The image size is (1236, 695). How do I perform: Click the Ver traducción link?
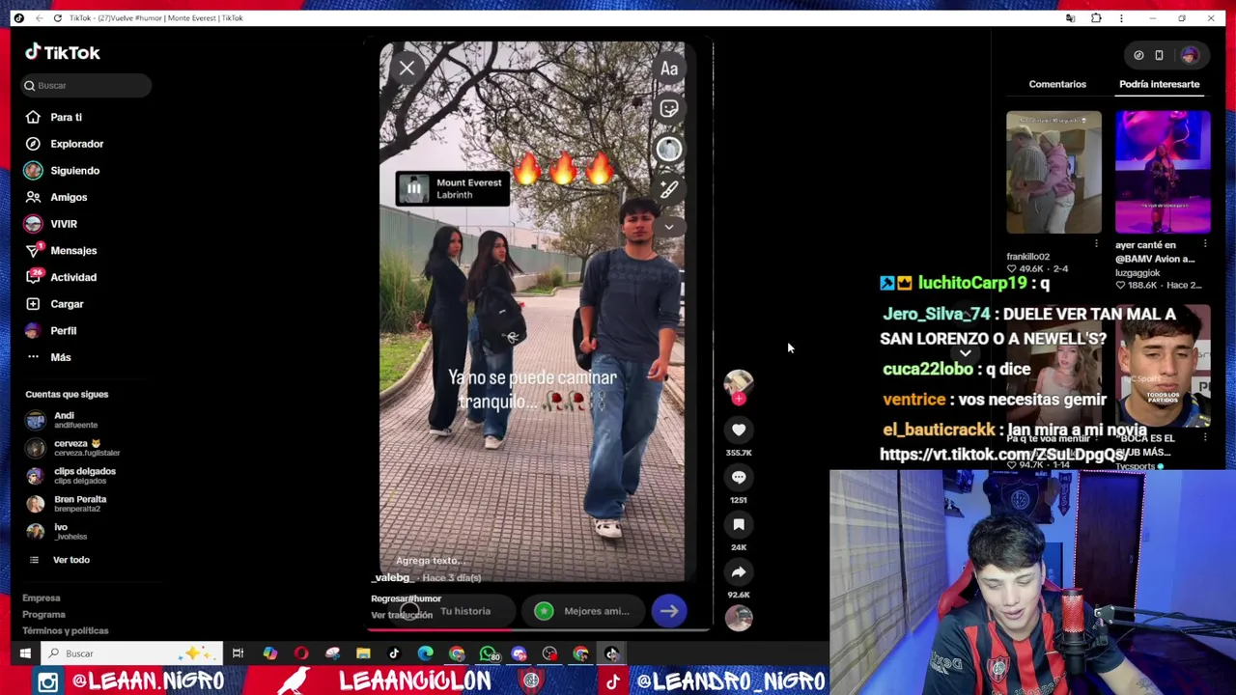click(x=402, y=615)
